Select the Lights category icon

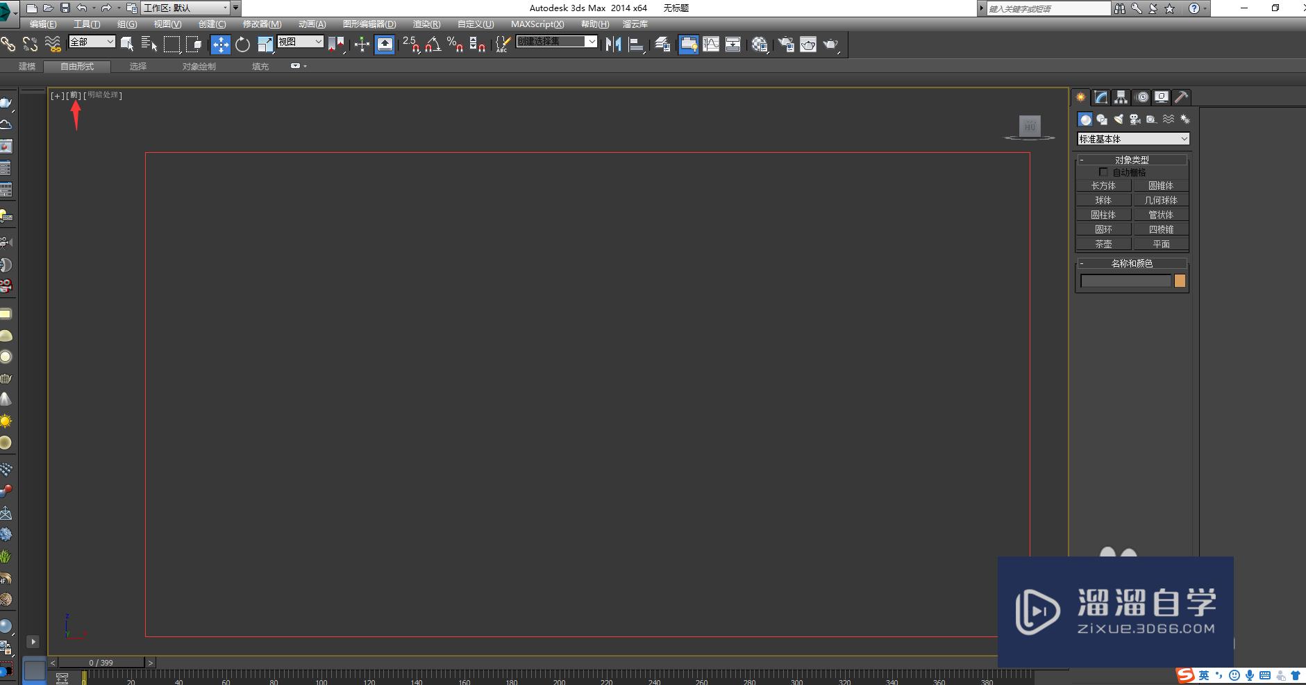1119,119
